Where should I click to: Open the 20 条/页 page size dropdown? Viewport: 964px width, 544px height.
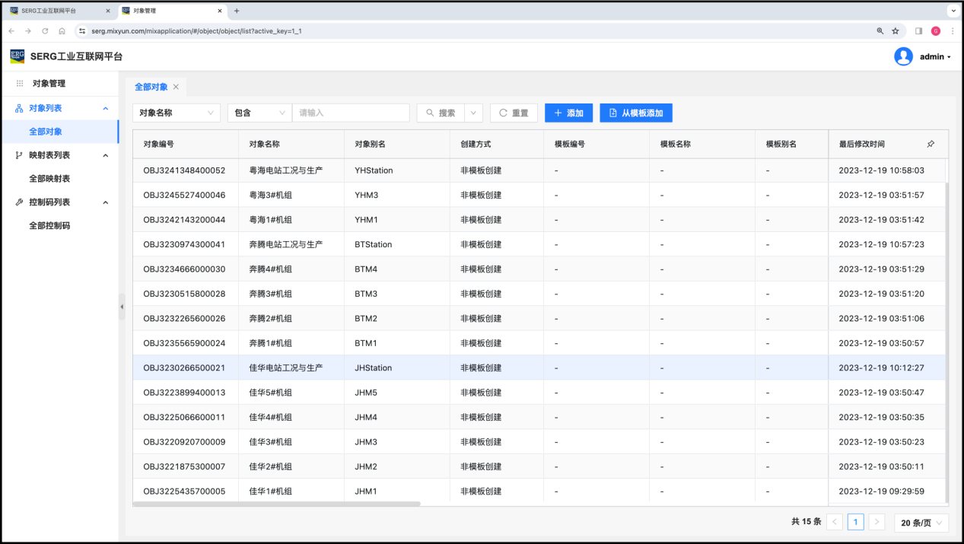pyautogui.click(x=921, y=523)
